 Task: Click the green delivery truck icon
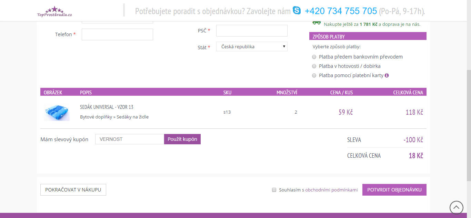point(316,23)
